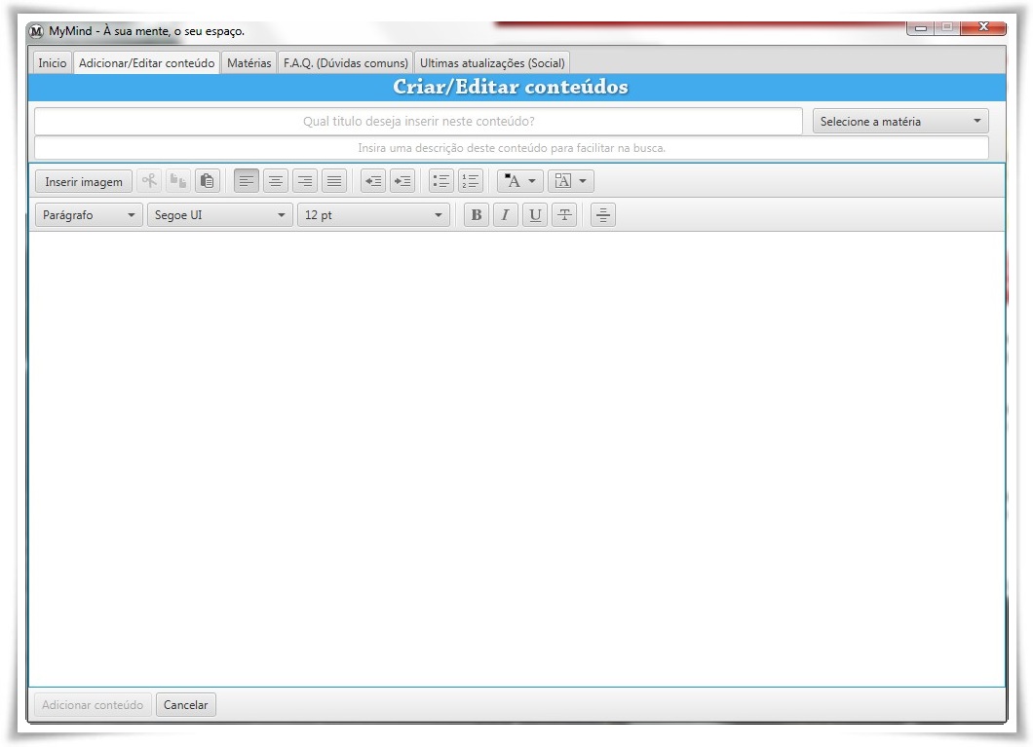This screenshot has height=747, width=1033.
Task: Toggle bold formatting
Action: click(477, 215)
